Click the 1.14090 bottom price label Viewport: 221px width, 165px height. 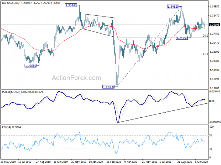108,87
